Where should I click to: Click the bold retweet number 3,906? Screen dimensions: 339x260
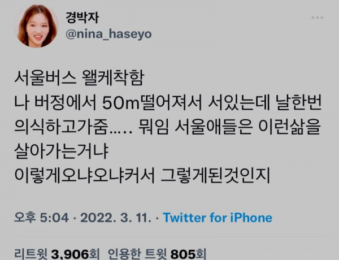coord(70,254)
